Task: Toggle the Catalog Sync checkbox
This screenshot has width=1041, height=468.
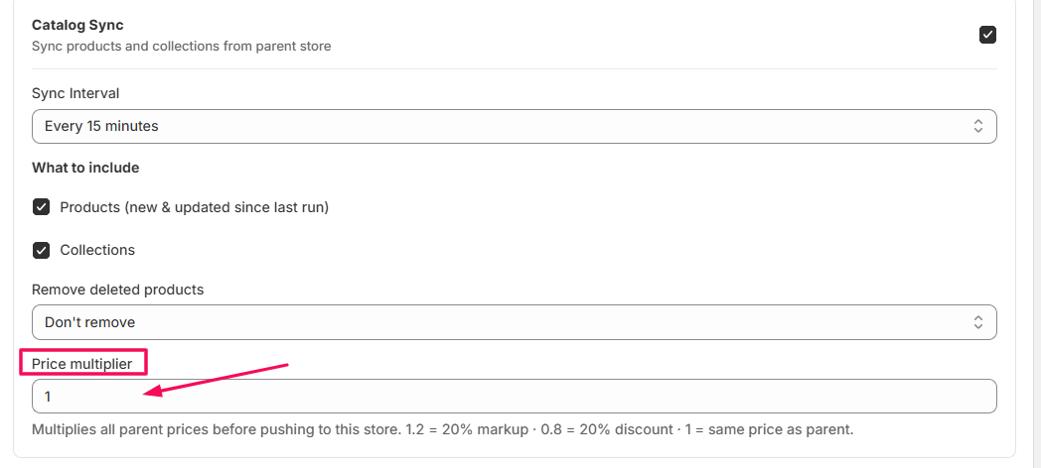Action: tap(987, 35)
